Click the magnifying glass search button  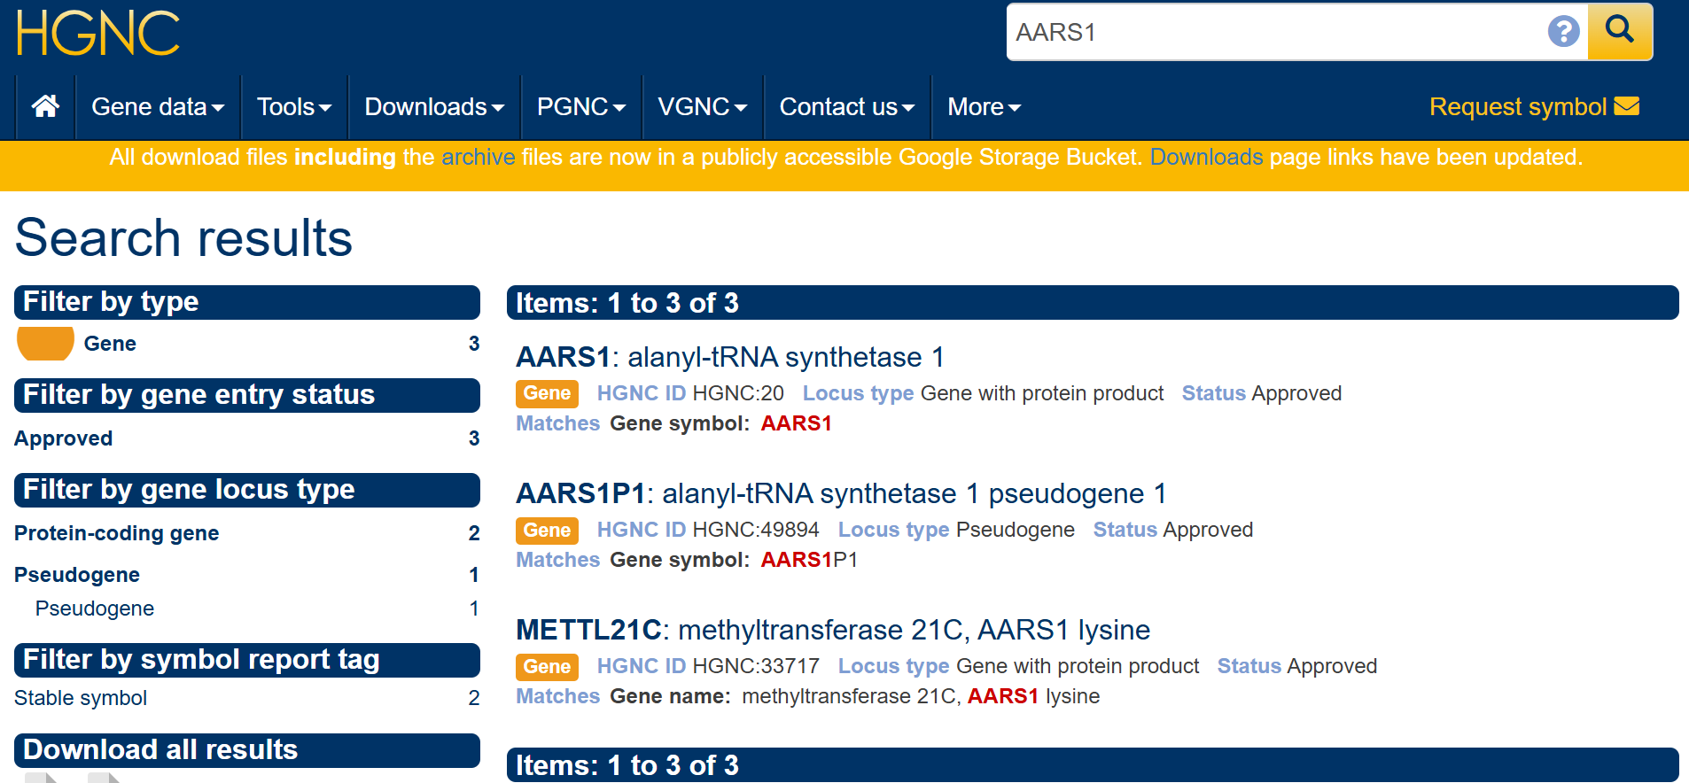(1620, 31)
